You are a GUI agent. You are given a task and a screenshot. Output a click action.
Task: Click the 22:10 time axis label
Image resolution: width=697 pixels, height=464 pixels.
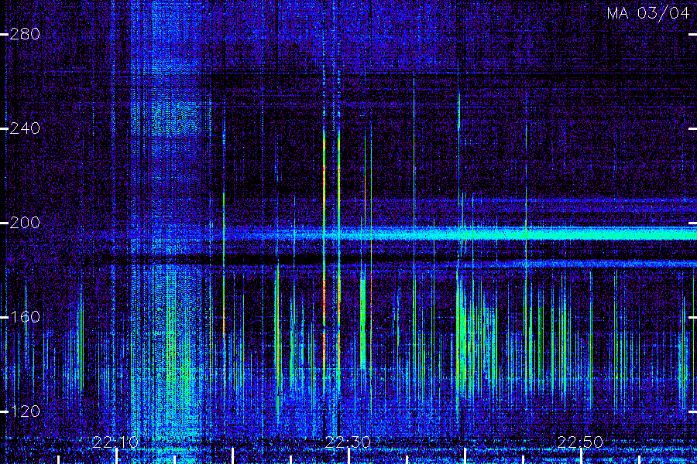coord(115,442)
